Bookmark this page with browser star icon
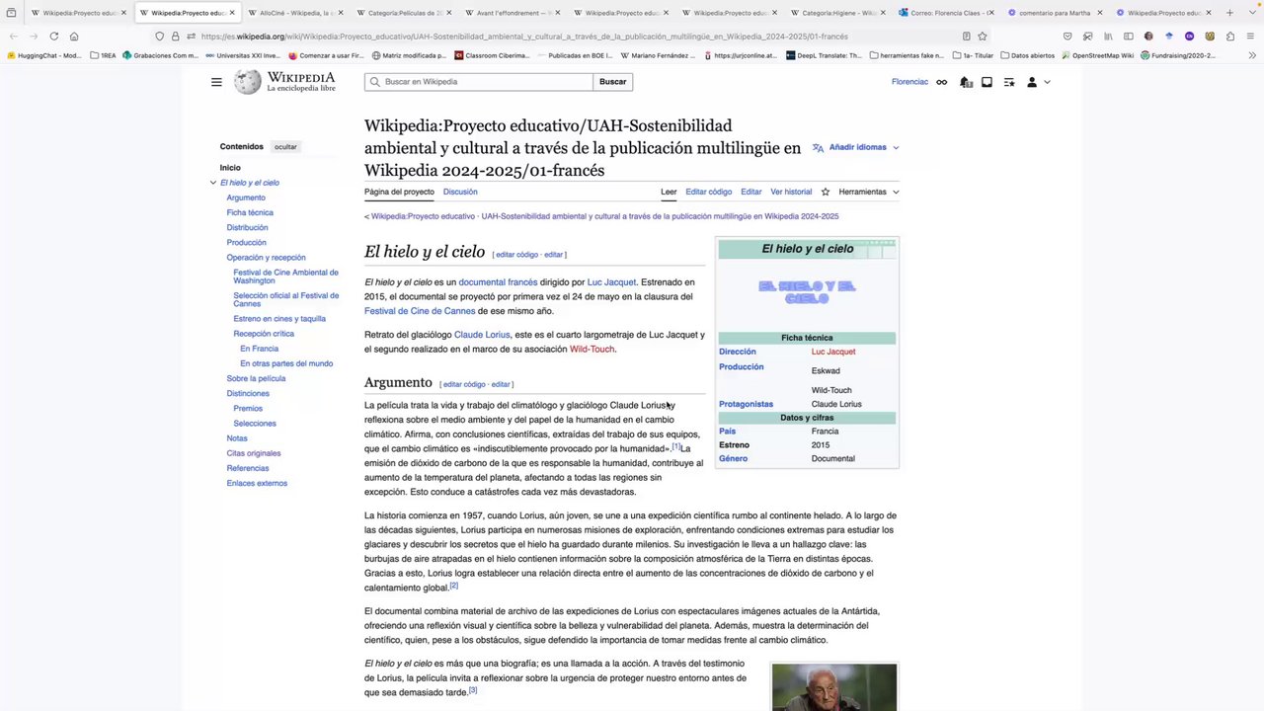This screenshot has height=711, width=1264. (983, 37)
